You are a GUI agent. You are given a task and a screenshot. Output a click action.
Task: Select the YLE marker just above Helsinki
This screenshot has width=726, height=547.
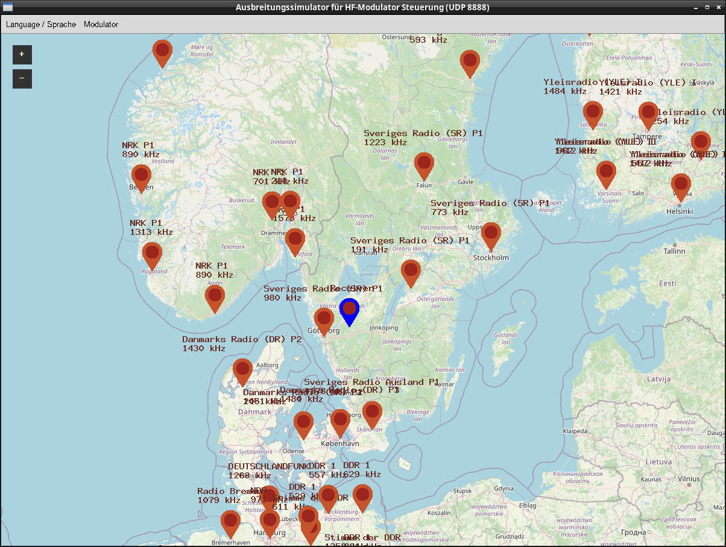coord(681,187)
